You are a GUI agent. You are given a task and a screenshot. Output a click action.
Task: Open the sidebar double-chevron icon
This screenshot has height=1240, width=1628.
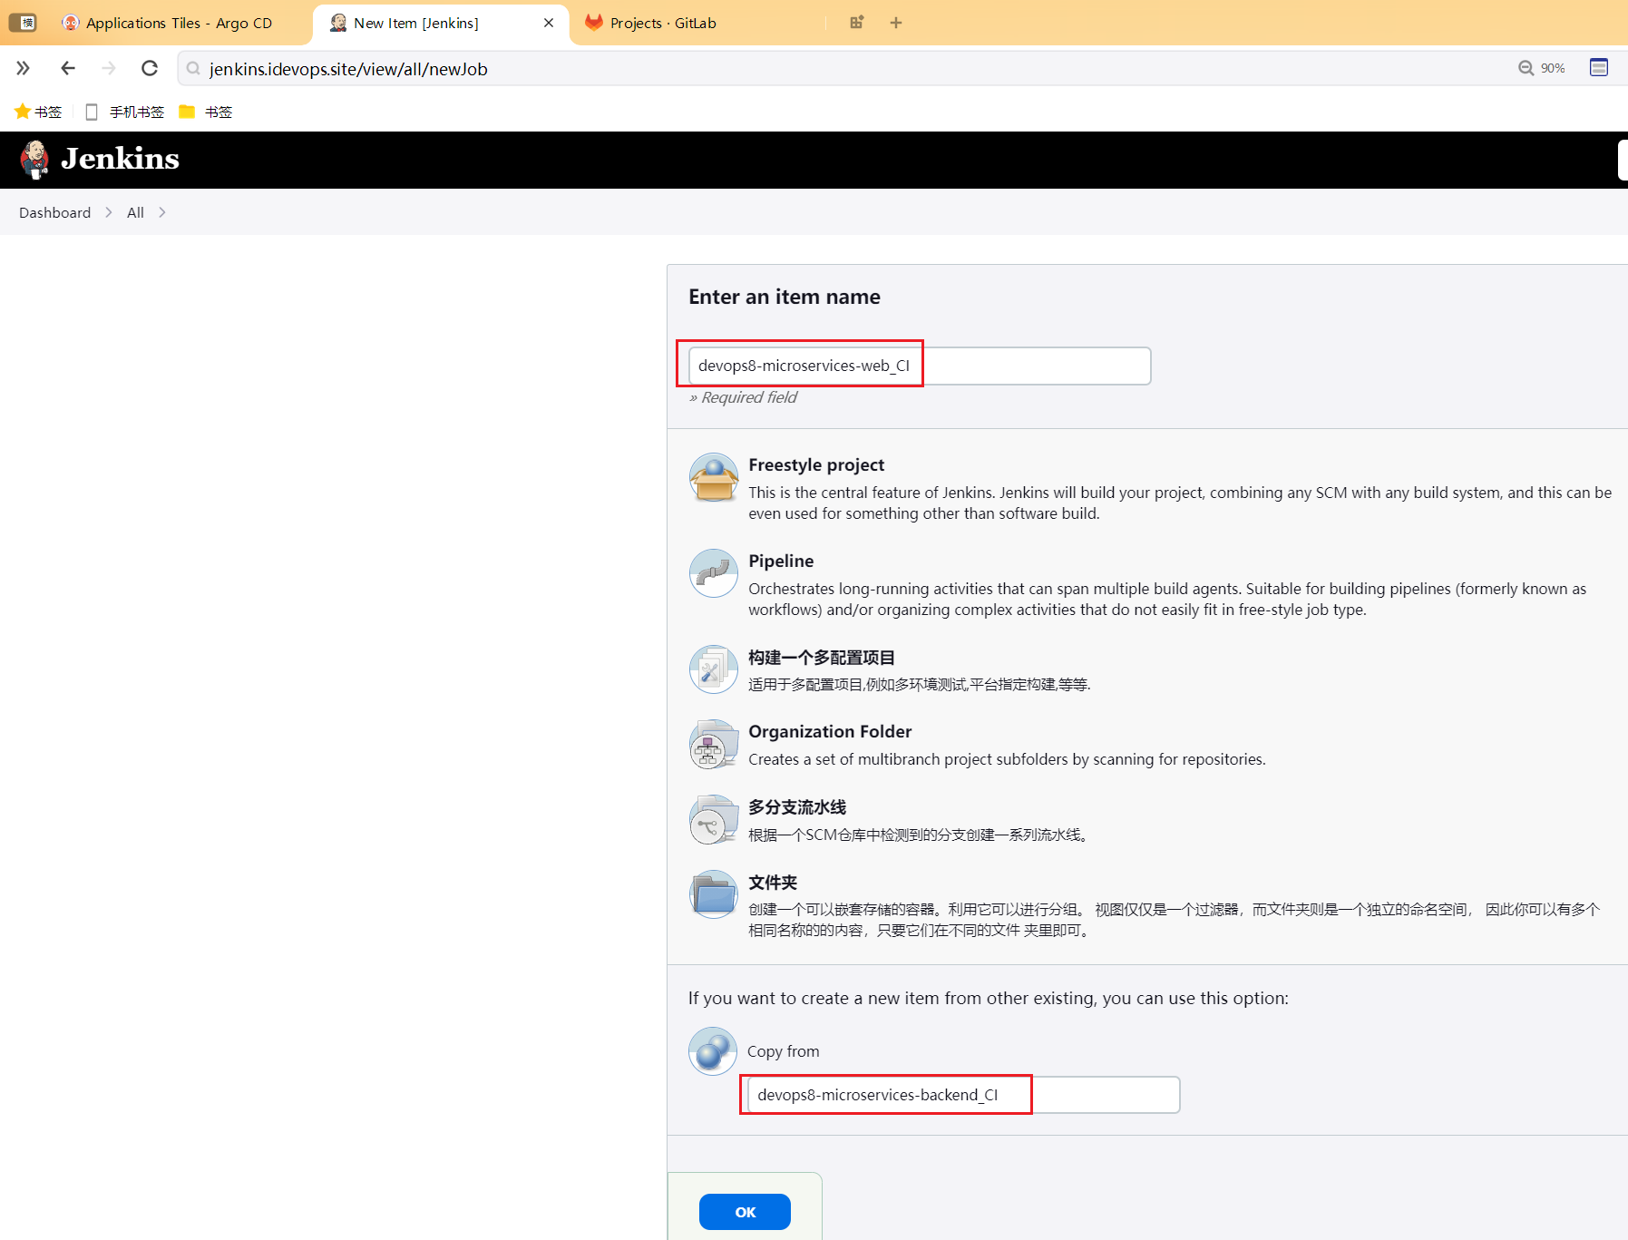tap(24, 68)
